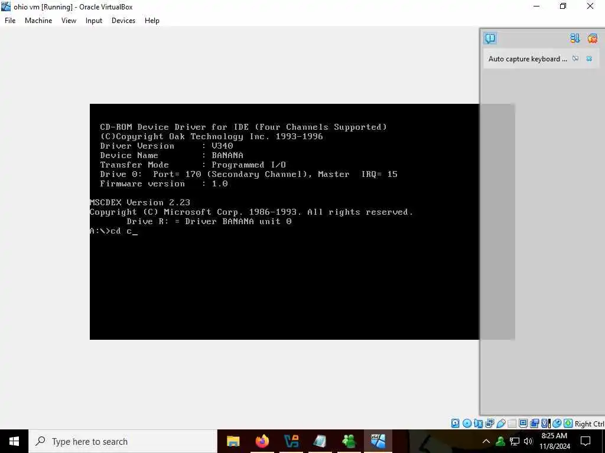
Task: Click the optical disk indicator
Action: coord(467,424)
